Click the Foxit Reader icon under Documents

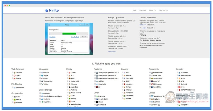pyautogui.click(x=152, y=72)
